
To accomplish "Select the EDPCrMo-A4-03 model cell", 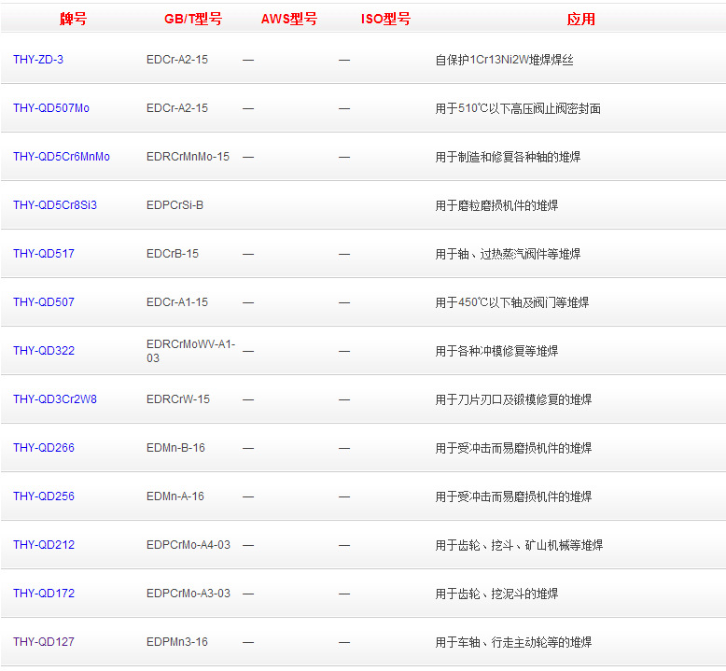I will click(x=188, y=545).
